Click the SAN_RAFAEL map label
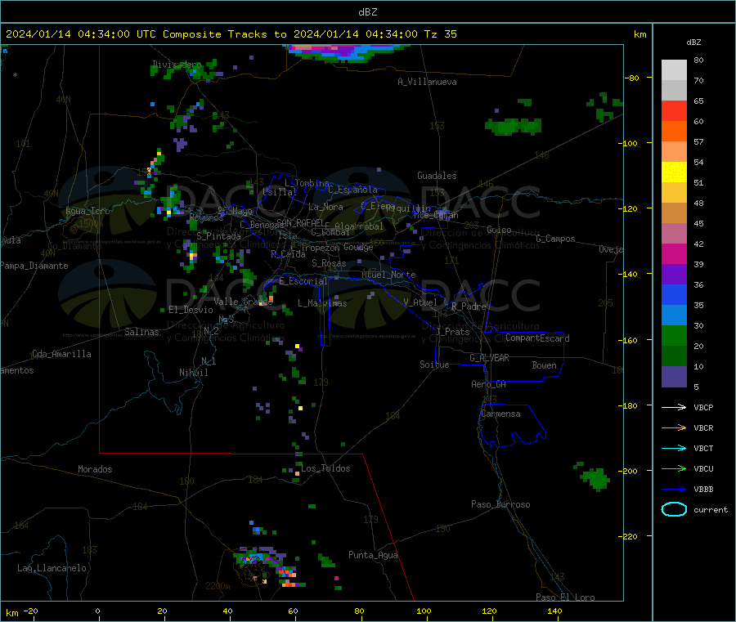This screenshot has height=622, width=736. (300, 222)
